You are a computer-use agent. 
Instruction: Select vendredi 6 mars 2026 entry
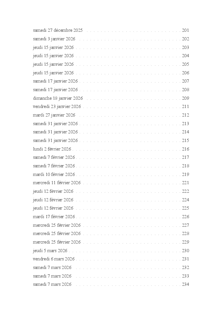coord(54,259)
